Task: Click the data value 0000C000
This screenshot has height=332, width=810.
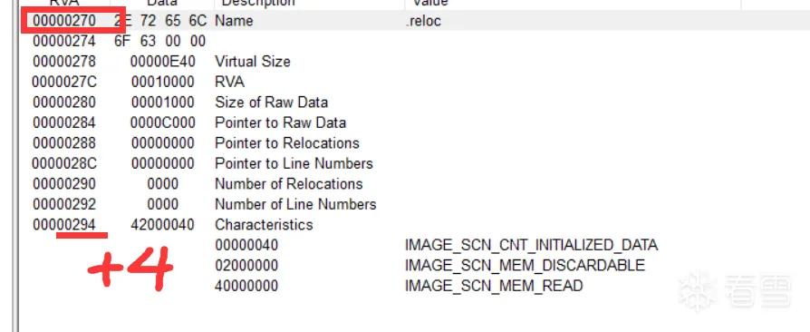Action: [x=163, y=122]
